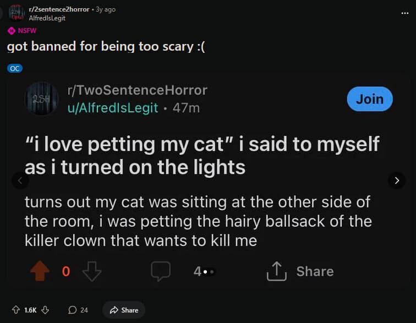Click the Join button in the screenshot
This screenshot has height=323, width=416.
coord(369,99)
